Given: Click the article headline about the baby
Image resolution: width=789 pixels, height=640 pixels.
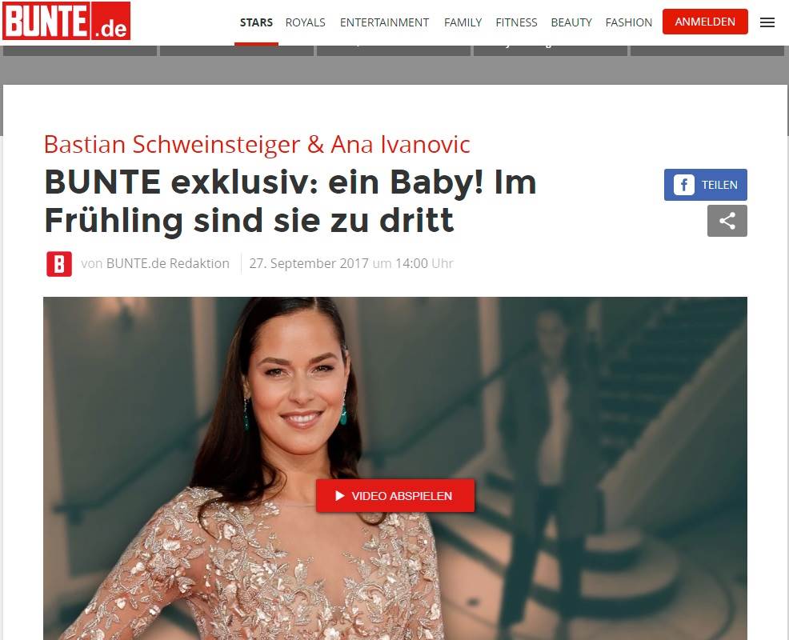Looking at the screenshot, I should 290,202.
